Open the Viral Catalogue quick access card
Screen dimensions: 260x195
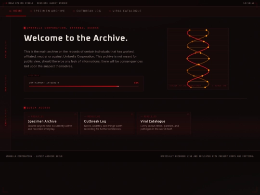click(164, 123)
